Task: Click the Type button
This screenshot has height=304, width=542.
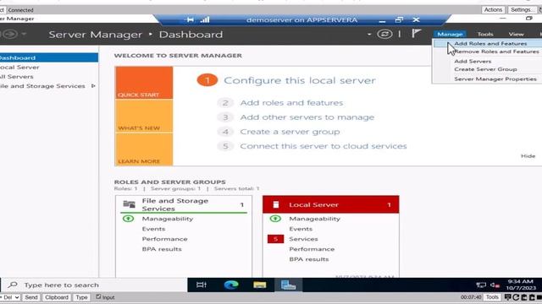Action: 81,297
